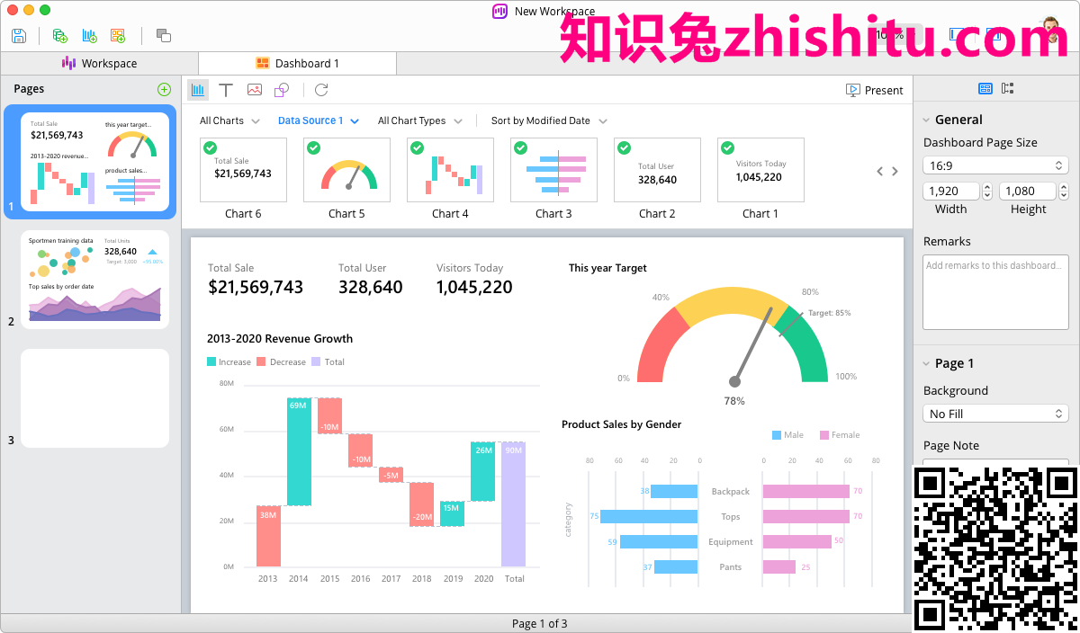Image resolution: width=1080 pixels, height=633 pixels.
Task: Open the 16:9 page size combo box
Action: coord(995,165)
